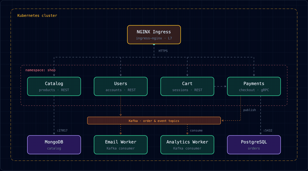Click the 'namespace: shop' label
Viewport: 308px width, 171px height.
(x=40, y=70)
